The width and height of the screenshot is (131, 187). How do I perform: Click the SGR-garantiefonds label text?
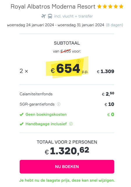37,104
